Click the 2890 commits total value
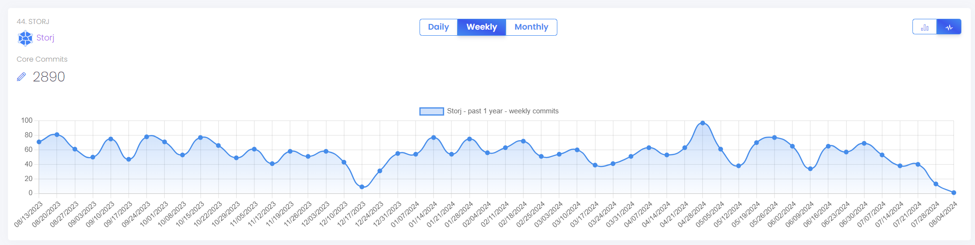975x245 pixels. [x=49, y=77]
